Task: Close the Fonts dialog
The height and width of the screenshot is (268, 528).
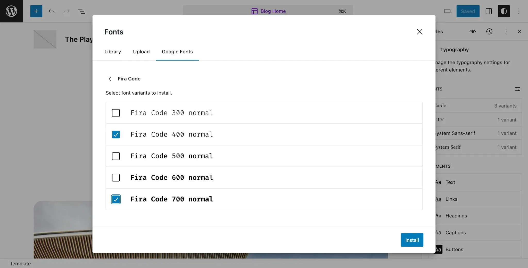Action: click(x=419, y=32)
